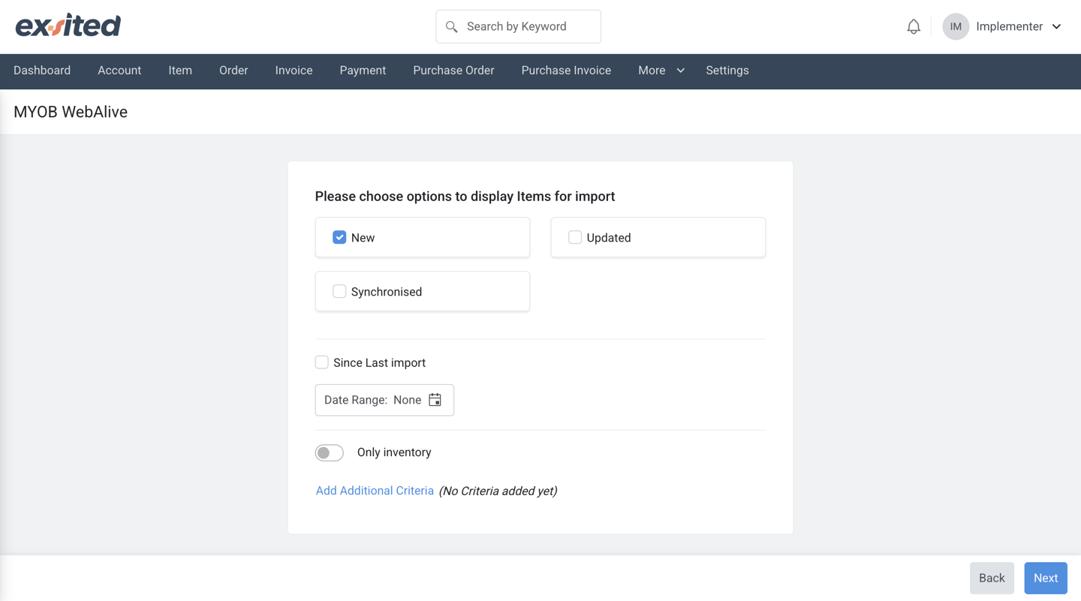Uncheck the New checkbox
This screenshot has width=1081, height=601.
339,237
